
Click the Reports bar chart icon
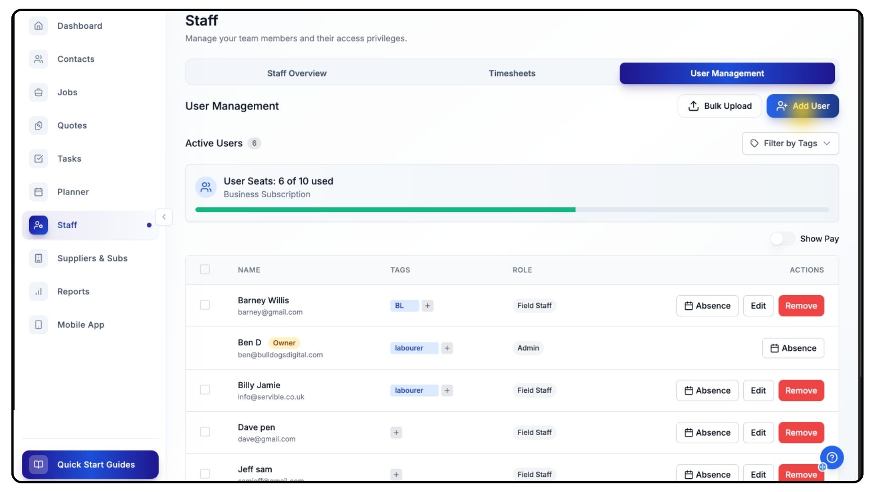[x=39, y=292]
